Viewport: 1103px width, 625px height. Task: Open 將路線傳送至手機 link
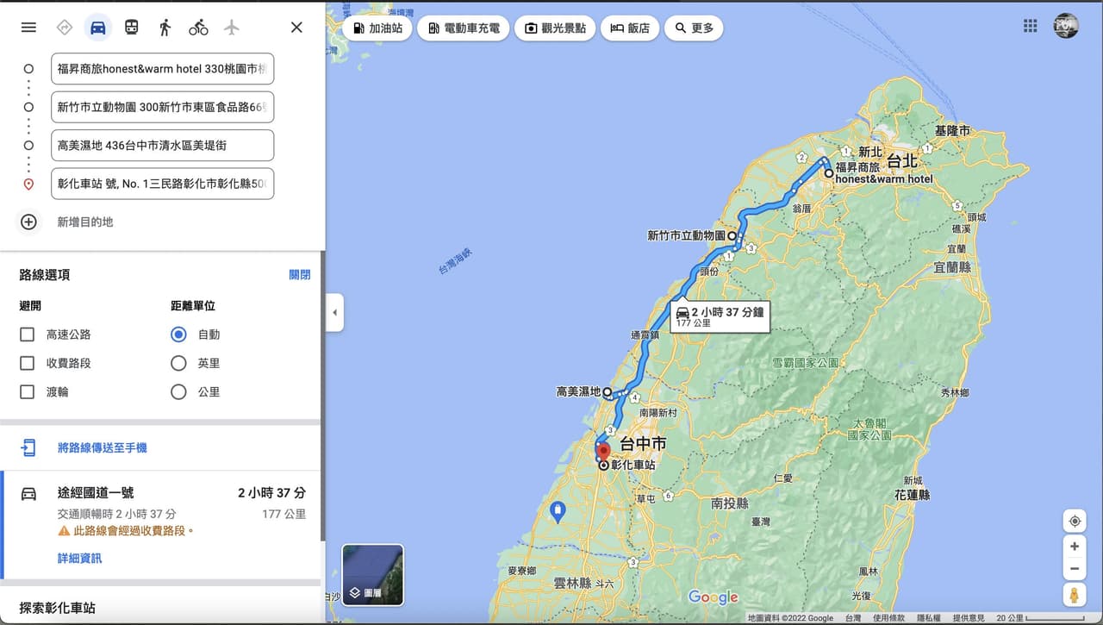103,448
